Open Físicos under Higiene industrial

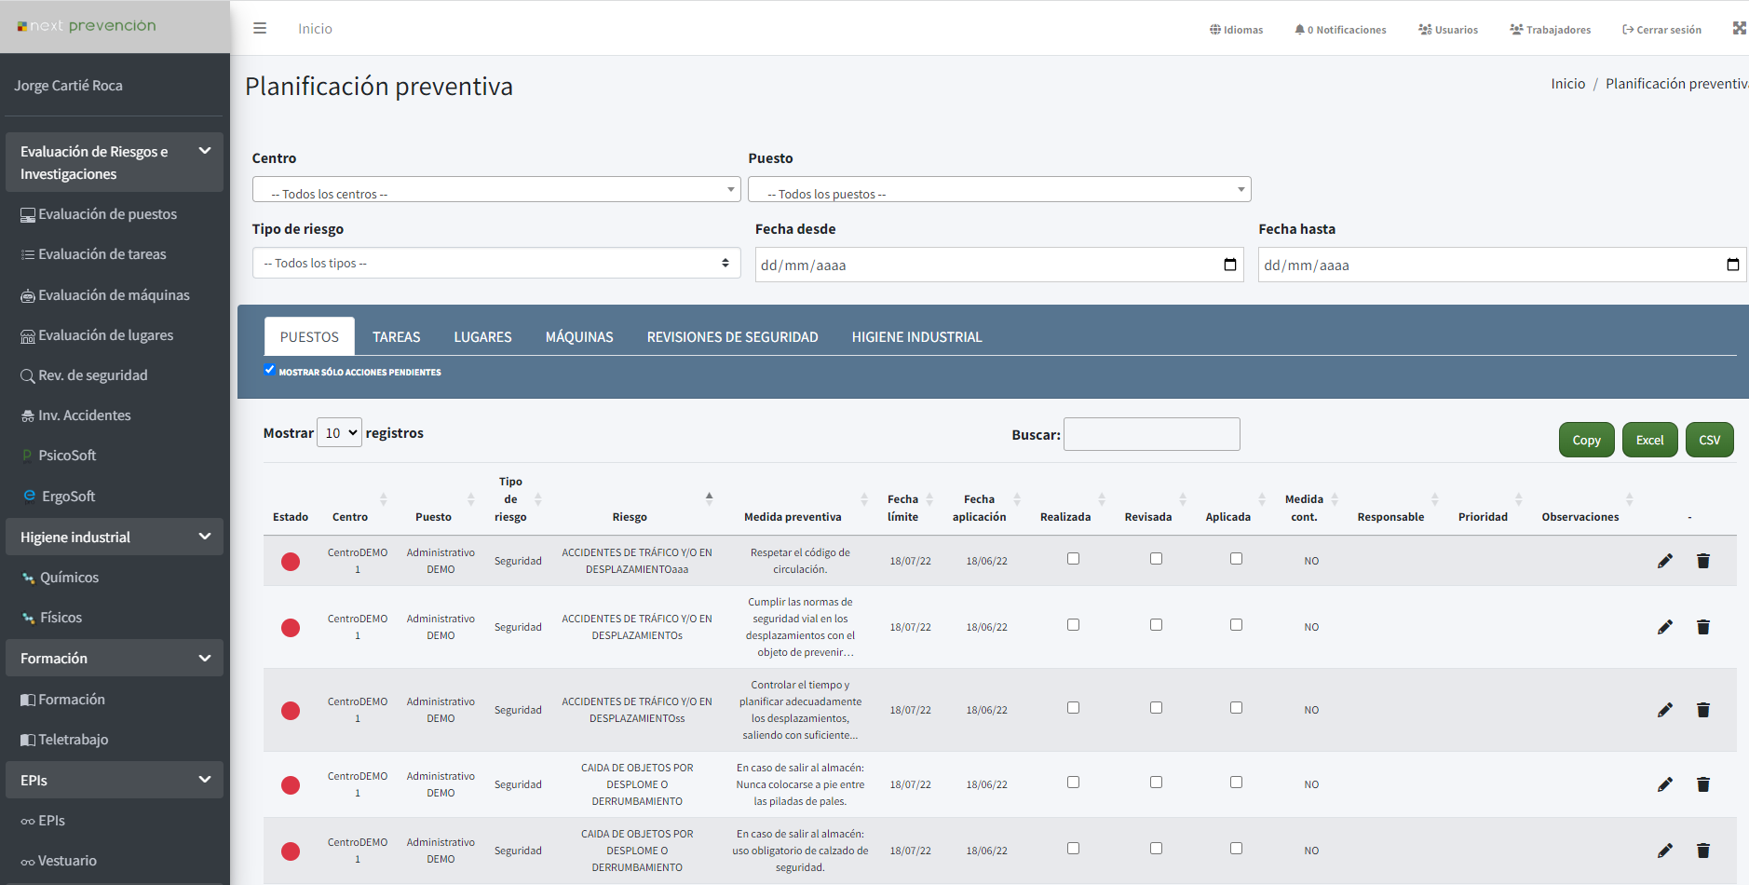tap(51, 618)
